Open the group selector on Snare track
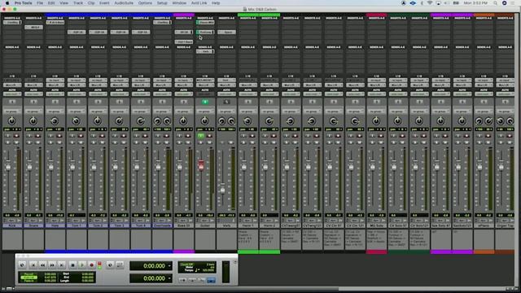 pos(33,112)
